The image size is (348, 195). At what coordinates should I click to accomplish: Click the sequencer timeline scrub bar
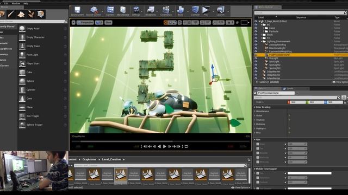[160, 141]
